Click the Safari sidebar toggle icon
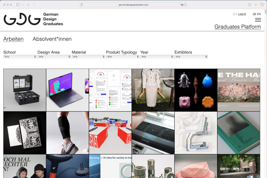267x178 pixels. 18,5
